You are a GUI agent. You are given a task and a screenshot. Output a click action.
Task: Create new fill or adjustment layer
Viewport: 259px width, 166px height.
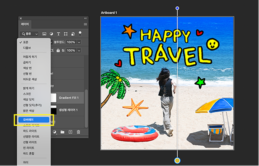pyautogui.click(x=54, y=132)
